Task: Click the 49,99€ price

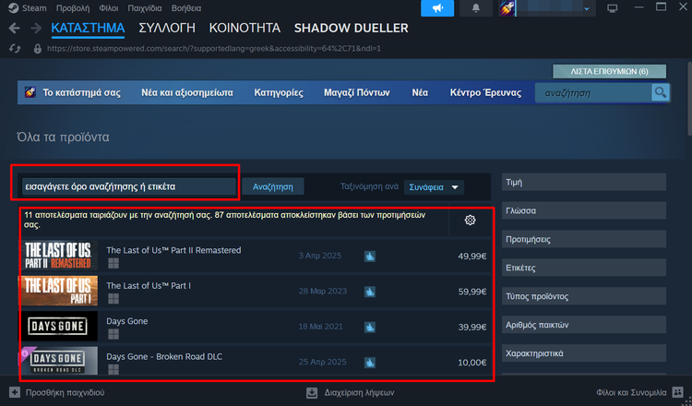Action: (471, 256)
